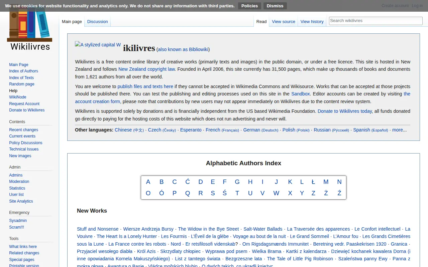Open Main Page in sidebar
The height and width of the screenshot is (267, 428).
(x=19, y=65)
